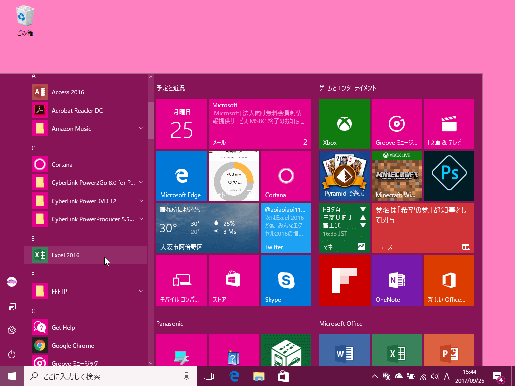Show hidden system tray icons

tap(374, 376)
